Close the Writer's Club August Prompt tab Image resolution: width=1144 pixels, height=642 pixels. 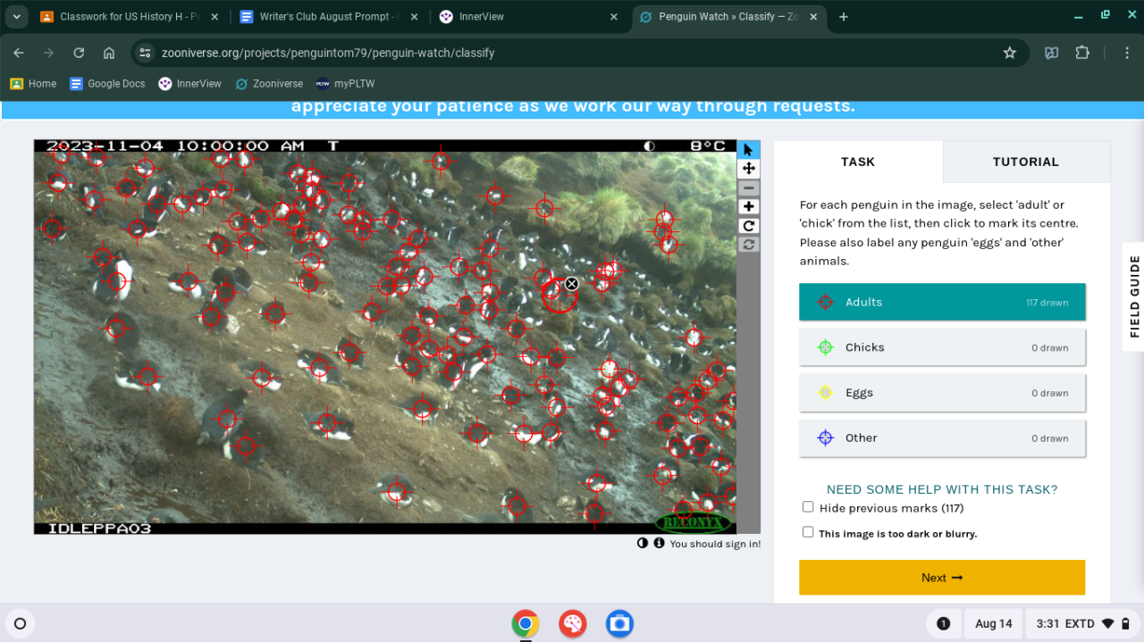[x=415, y=17]
